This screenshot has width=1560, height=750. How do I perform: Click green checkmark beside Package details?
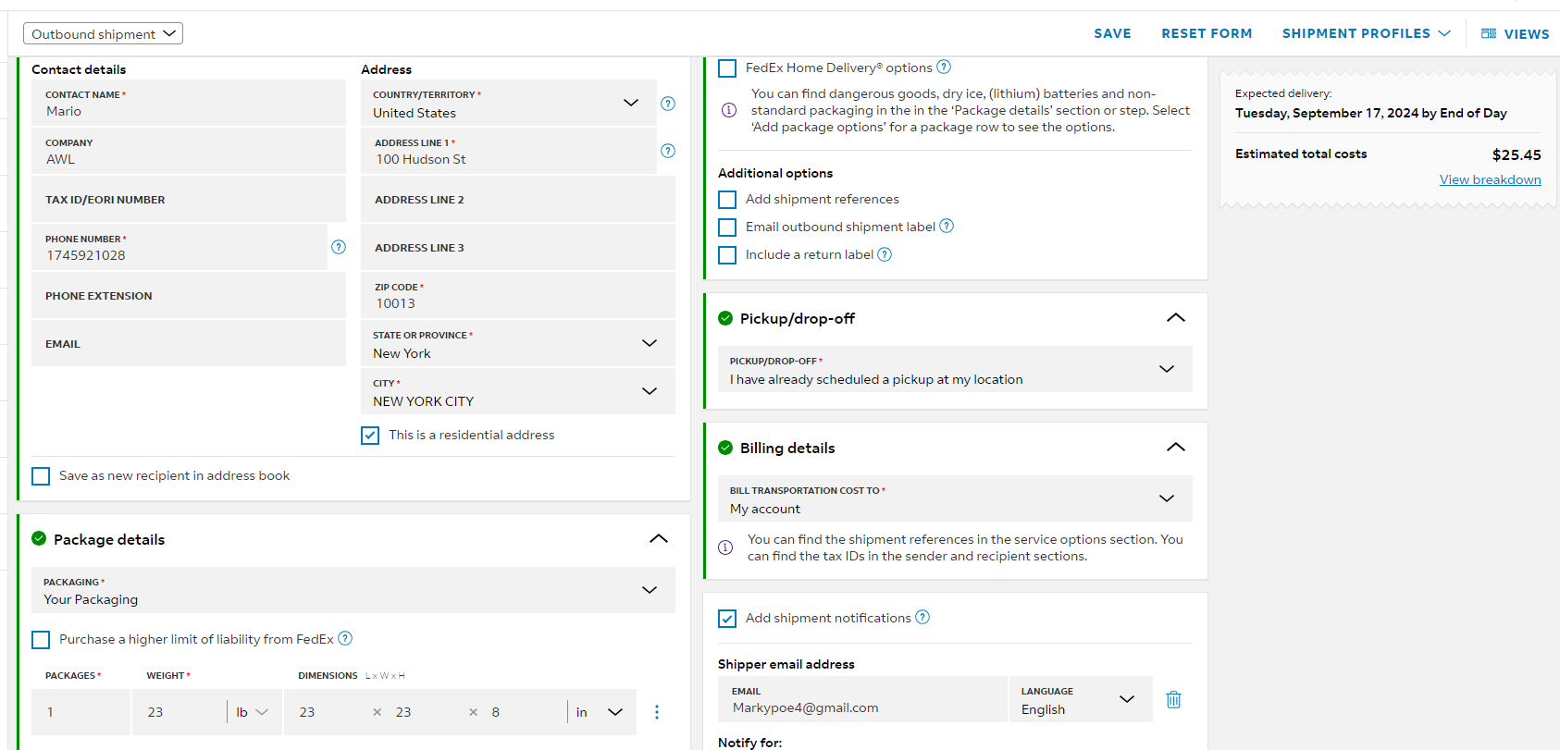(x=39, y=538)
